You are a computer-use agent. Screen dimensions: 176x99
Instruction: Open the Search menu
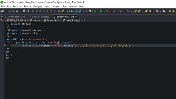click(x=48, y=7)
